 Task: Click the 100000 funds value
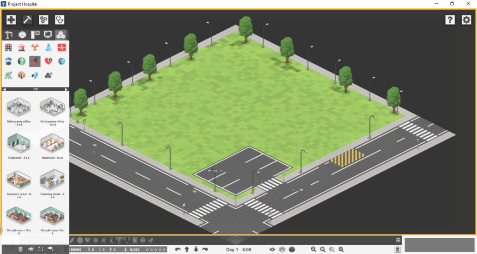coord(75,249)
